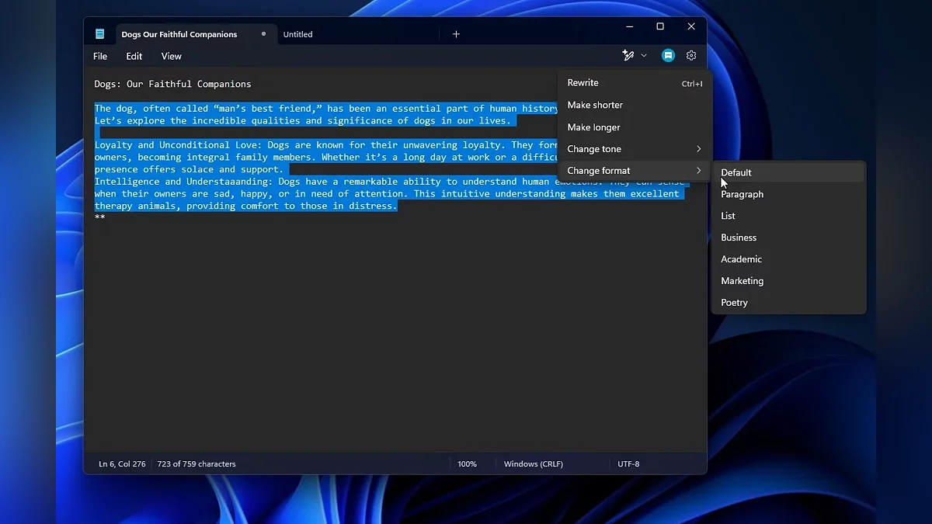This screenshot has width=932, height=524.
Task: Click the 100% zoom level in status bar
Action: tap(467, 464)
